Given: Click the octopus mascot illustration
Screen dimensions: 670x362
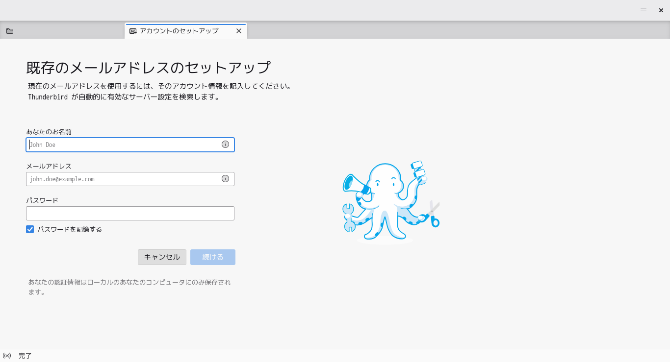Looking at the screenshot, I should tap(391, 202).
